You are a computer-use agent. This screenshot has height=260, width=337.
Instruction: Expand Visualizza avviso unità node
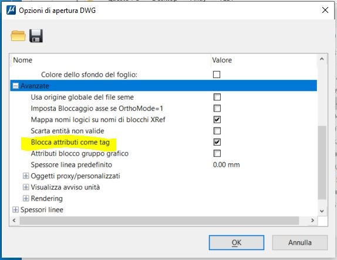click(x=26, y=187)
